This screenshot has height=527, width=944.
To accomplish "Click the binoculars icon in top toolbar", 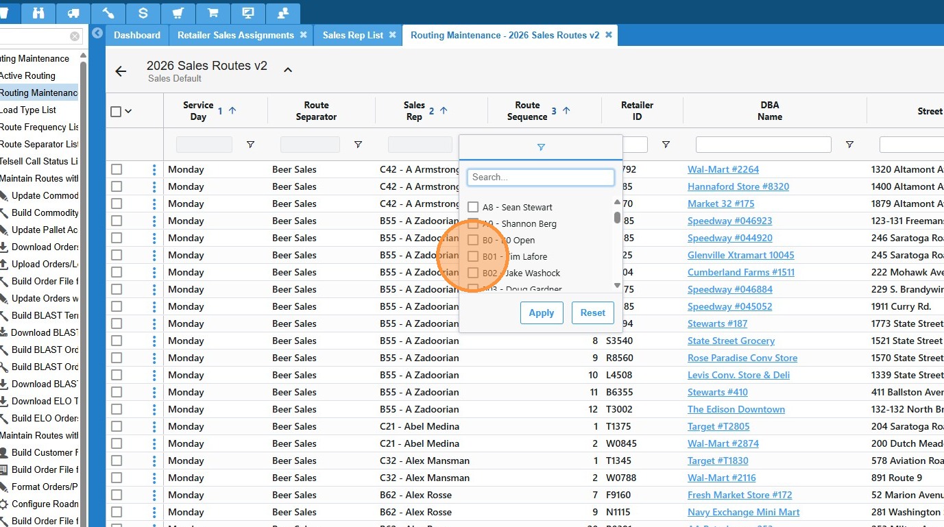I will pyautogui.click(x=38, y=12).
